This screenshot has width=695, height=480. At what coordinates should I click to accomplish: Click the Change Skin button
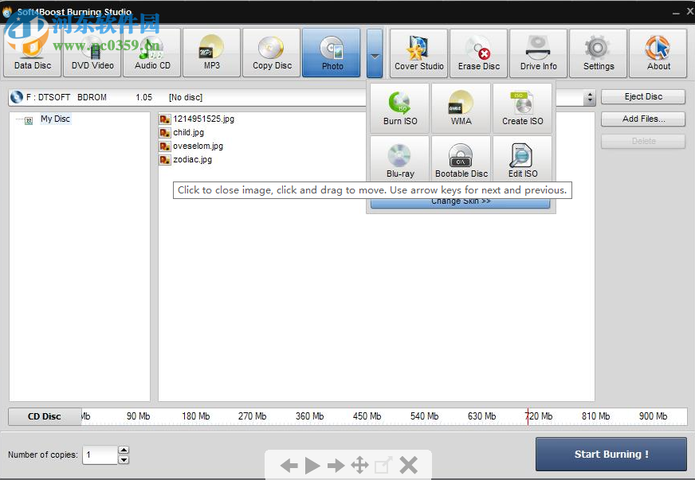point(461,203)
